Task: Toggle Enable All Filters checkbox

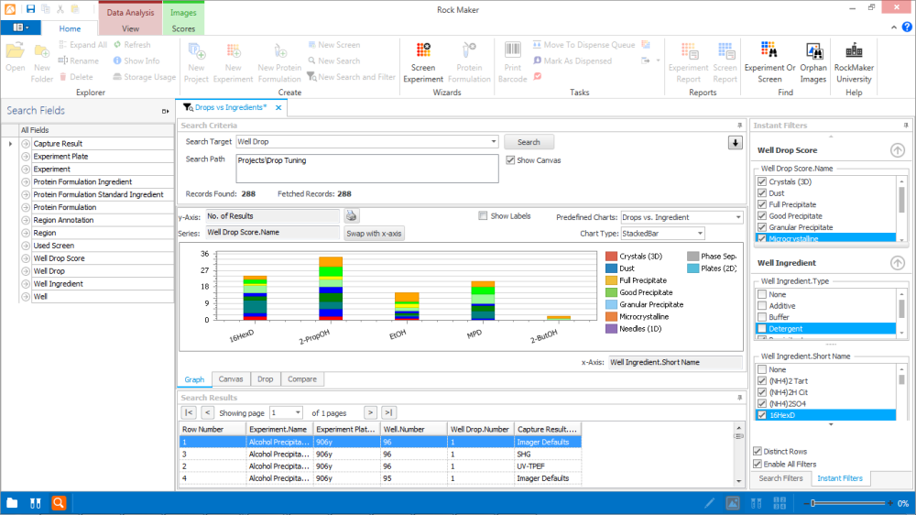Action: (x=758, y=465)
